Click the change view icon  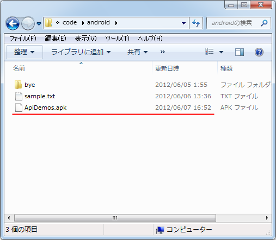point(210,52)
